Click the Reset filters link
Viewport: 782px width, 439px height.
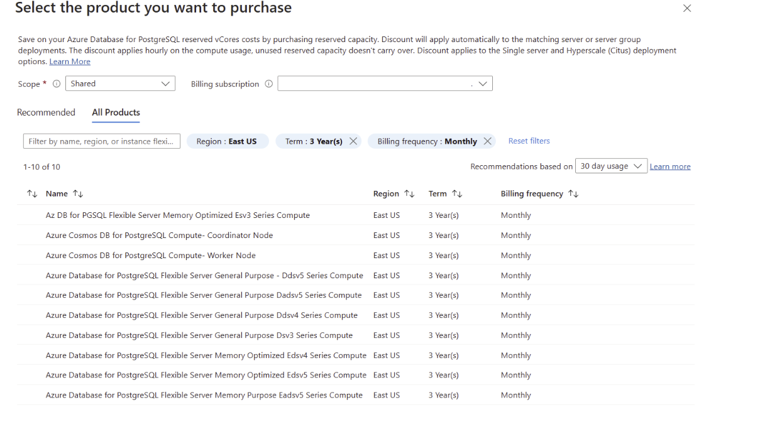click(529, 141)
